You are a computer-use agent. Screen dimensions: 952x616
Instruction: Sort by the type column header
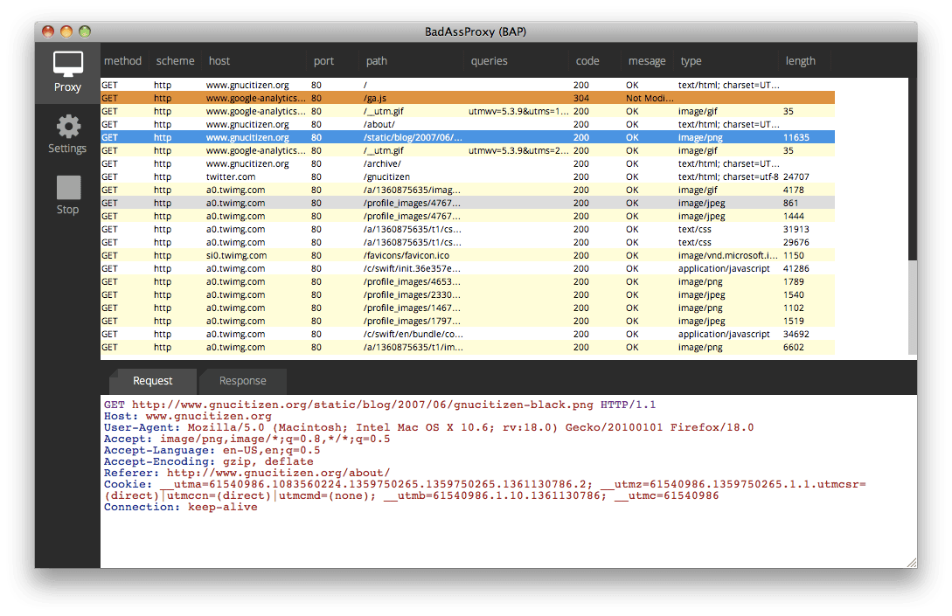[x=691, y=60]
